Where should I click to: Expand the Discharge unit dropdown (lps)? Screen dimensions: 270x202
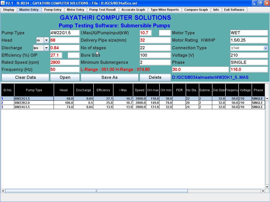coord(46,48)
